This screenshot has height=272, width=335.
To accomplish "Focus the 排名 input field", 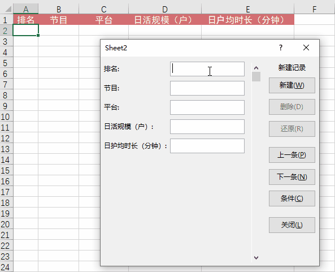I will [x=207, y=69].
